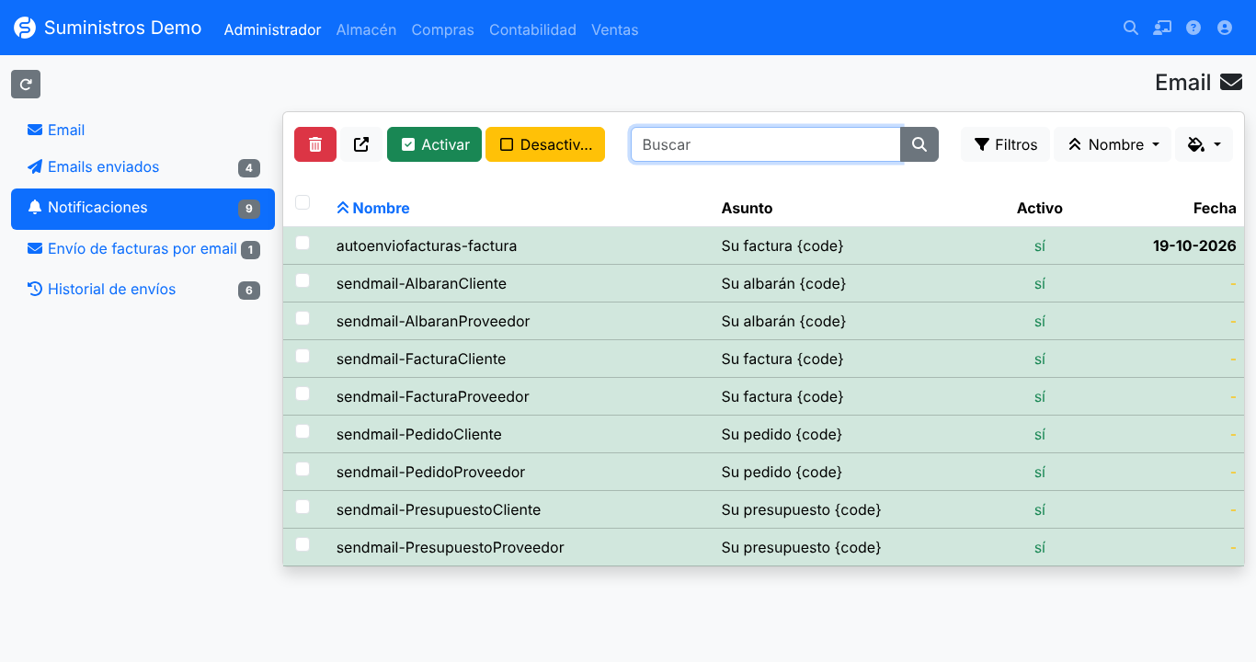The height and width of the screenshot is (662, 1256).
Task: Click the date 19-10-2026 cell
Action: (1194, 245)
